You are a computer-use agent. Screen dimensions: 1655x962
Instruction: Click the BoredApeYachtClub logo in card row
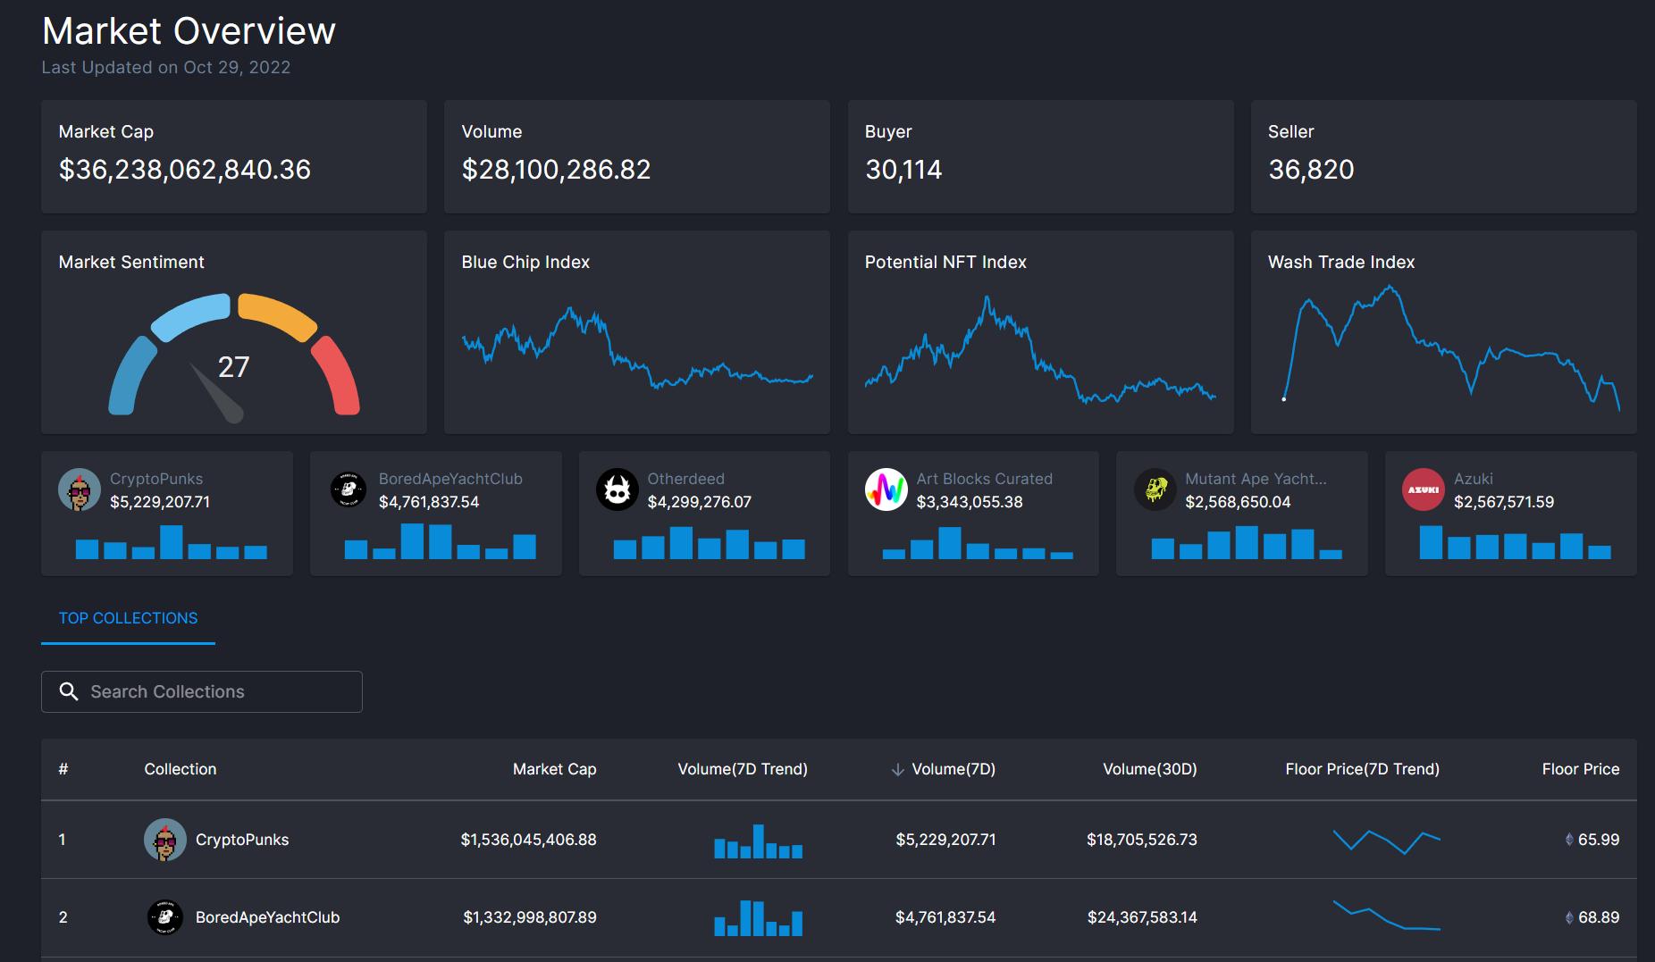point(349,489)
